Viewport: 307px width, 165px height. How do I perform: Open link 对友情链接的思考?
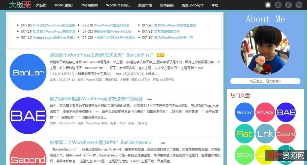(167, 31)
